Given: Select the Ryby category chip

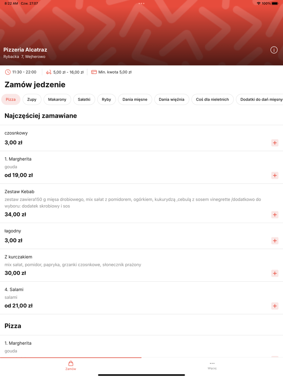Looking at the screenshot, I should [x=106, y=99].
